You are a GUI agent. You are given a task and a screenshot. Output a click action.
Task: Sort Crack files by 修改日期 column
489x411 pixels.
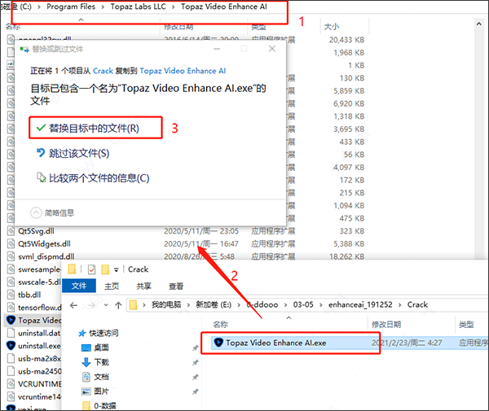pyautogui.click(x=386, y=325)
